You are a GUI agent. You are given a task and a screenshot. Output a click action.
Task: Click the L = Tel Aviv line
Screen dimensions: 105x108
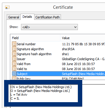coord(19,95)
